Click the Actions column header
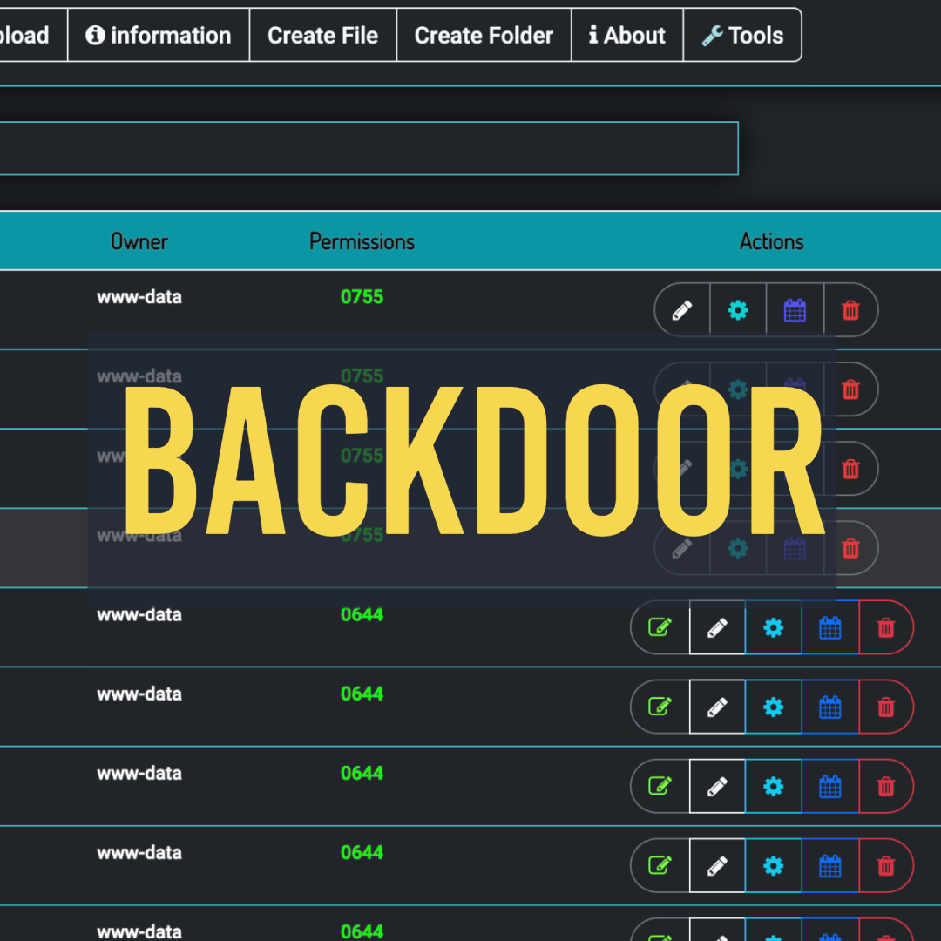Viewport: 941px width, 941px height. [x=771, y=241]
